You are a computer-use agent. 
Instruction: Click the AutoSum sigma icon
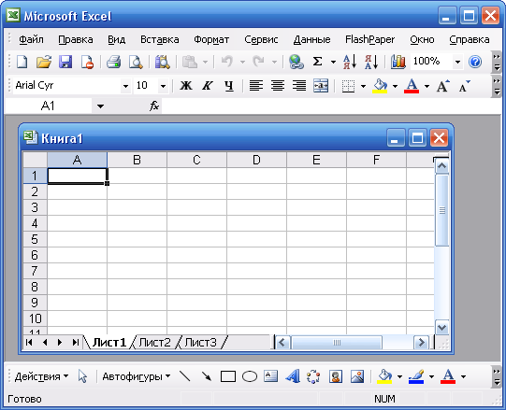pyautogui.click(x=318, y=62)
